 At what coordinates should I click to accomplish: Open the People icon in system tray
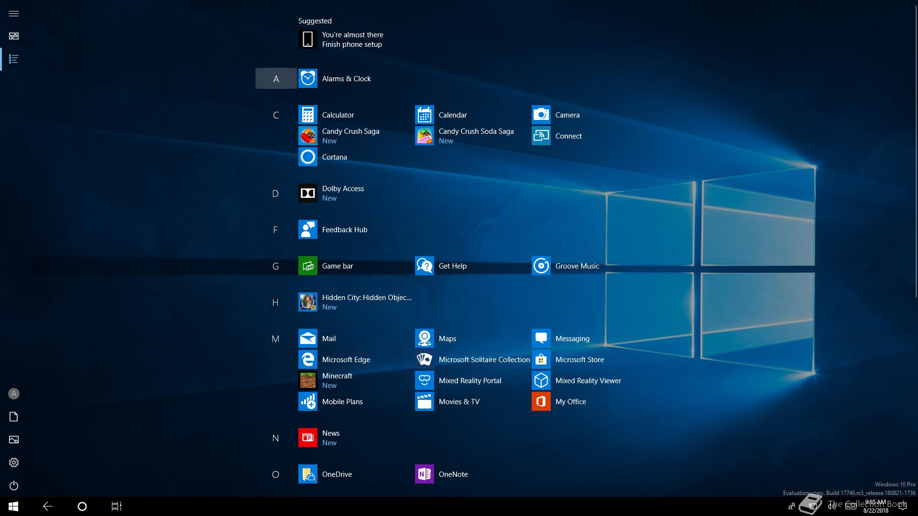[792, 506]
